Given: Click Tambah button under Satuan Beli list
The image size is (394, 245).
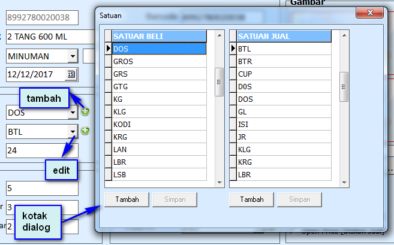Looking at the screenshot, I should pyautogui.click(x=127, y=199).
